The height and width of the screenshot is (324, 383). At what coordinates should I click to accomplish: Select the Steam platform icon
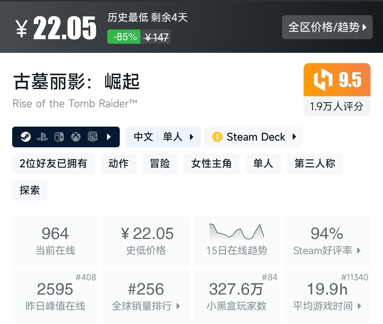[26, 137]
